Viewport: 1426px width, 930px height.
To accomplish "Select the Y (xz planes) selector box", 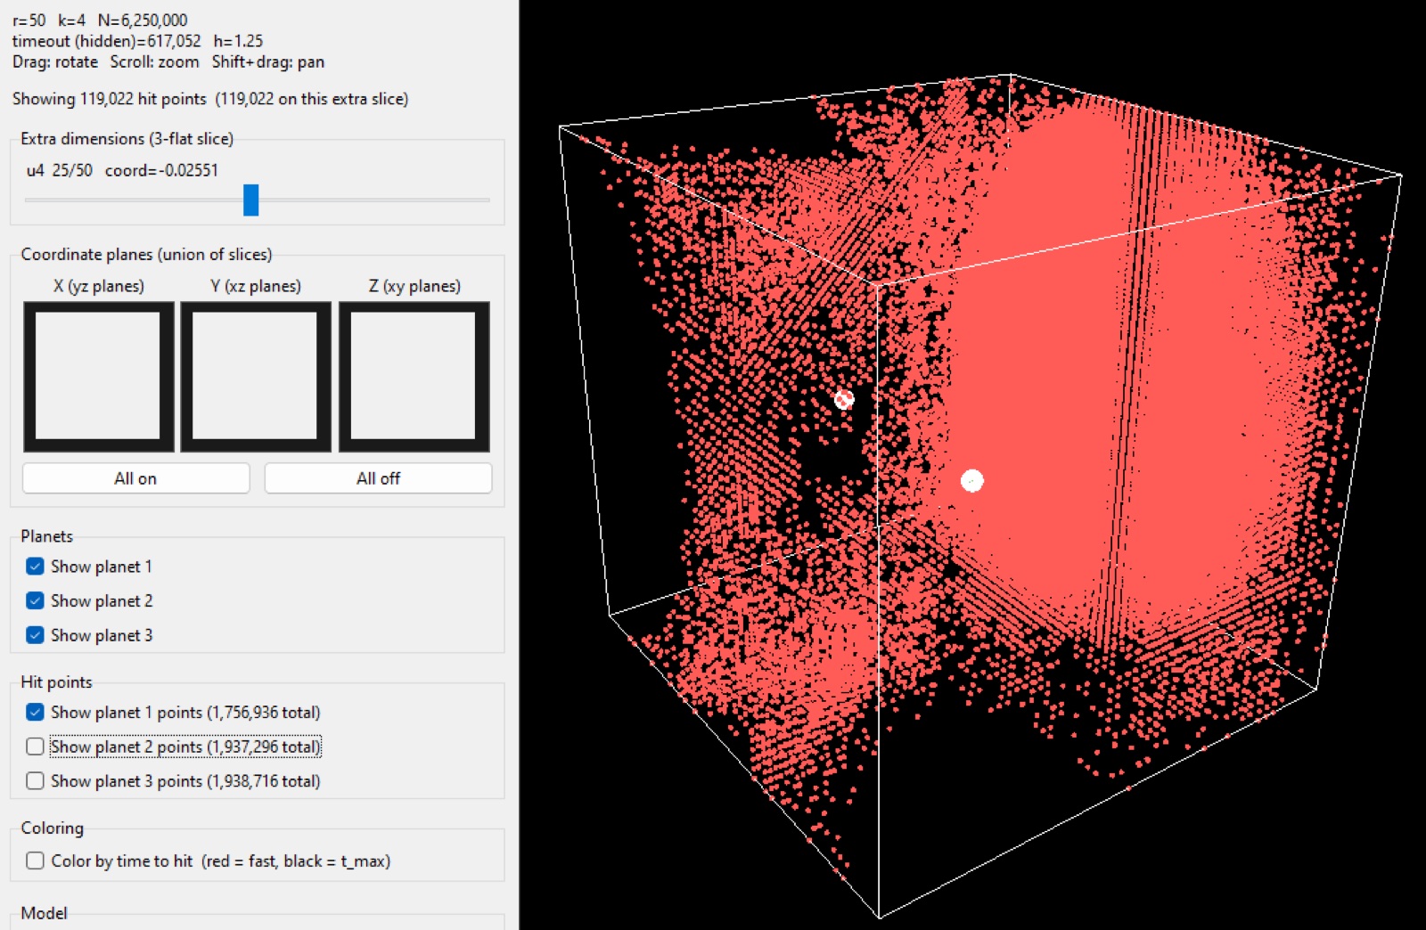I will coord(256,376).
